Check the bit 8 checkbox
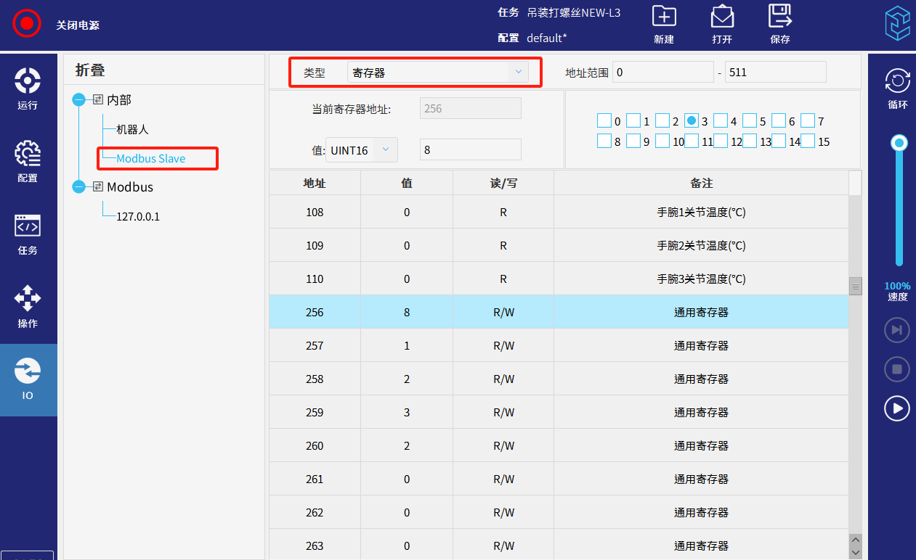916x560 pixels. (604, 141)
